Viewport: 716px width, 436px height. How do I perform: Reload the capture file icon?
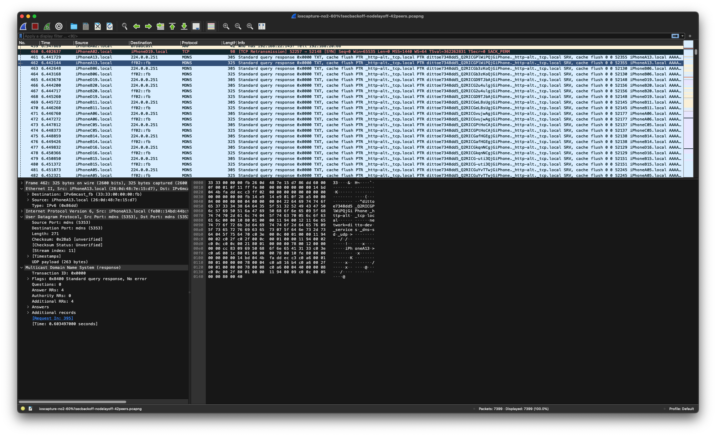point(110,26)
